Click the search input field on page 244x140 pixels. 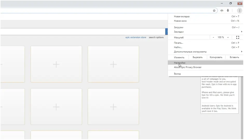pos(83,31)
